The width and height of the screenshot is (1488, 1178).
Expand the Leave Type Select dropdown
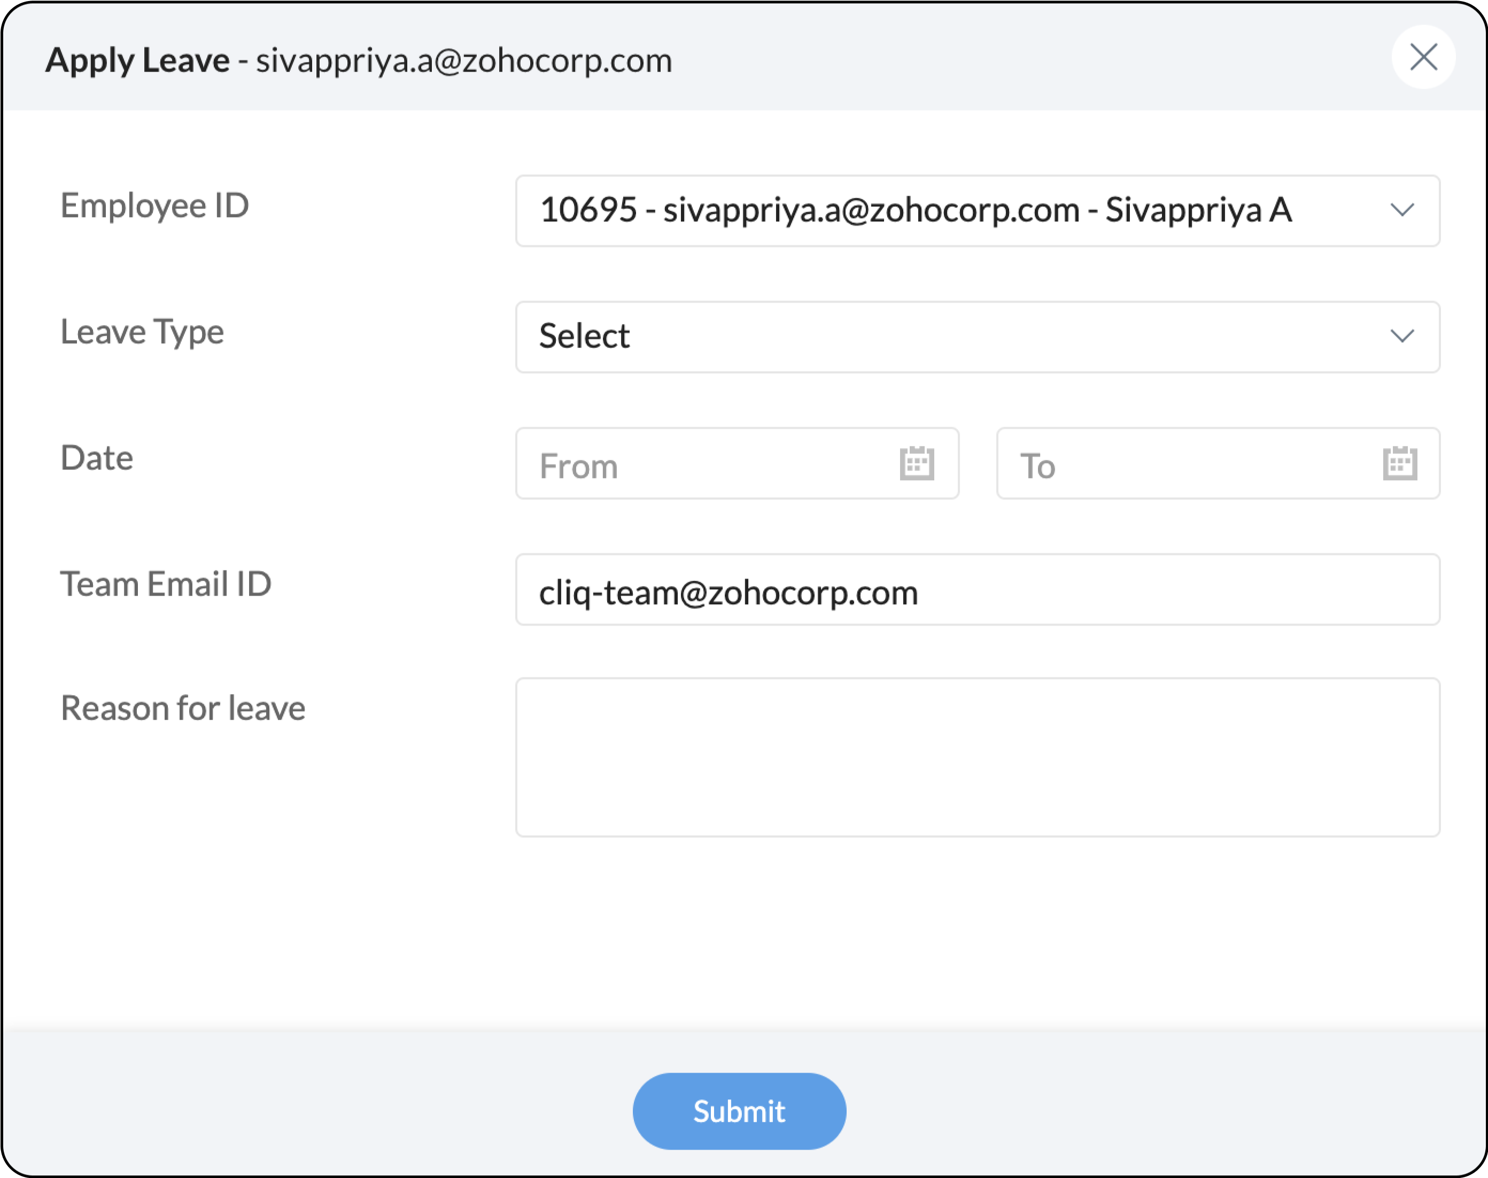point(977,336)
